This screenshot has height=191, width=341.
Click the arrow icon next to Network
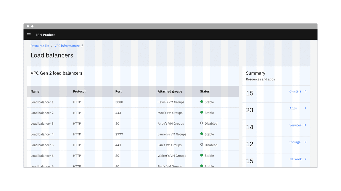point(305,159)
